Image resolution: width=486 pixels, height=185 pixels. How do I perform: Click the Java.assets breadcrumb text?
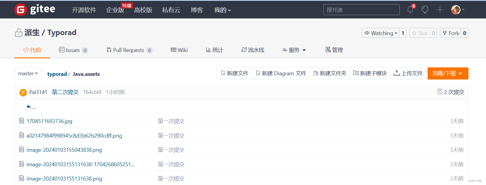click(x=86, y=74)
